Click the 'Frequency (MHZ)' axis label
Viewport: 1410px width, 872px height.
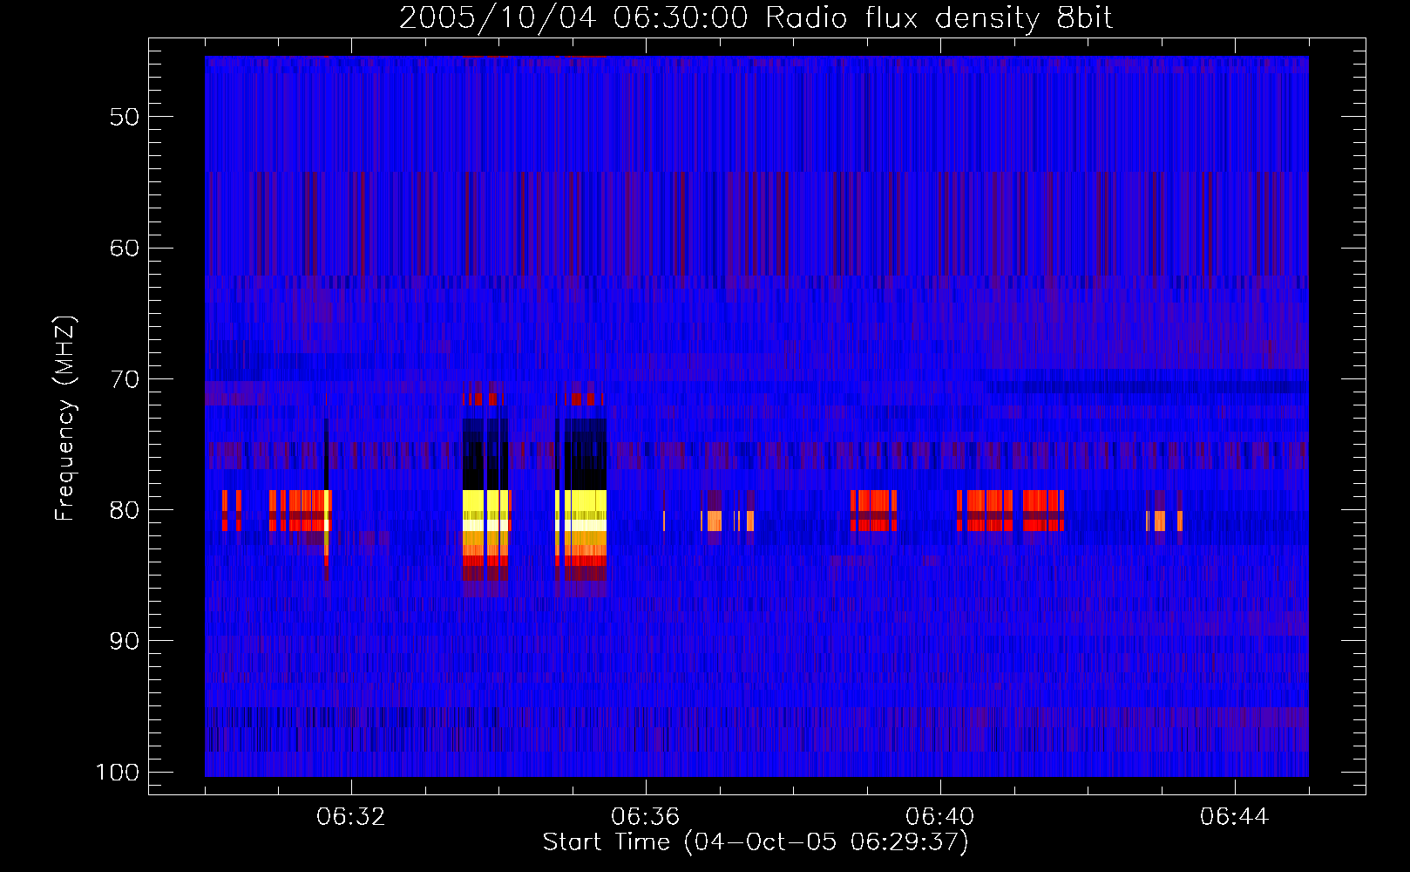(x=65, y=419)
